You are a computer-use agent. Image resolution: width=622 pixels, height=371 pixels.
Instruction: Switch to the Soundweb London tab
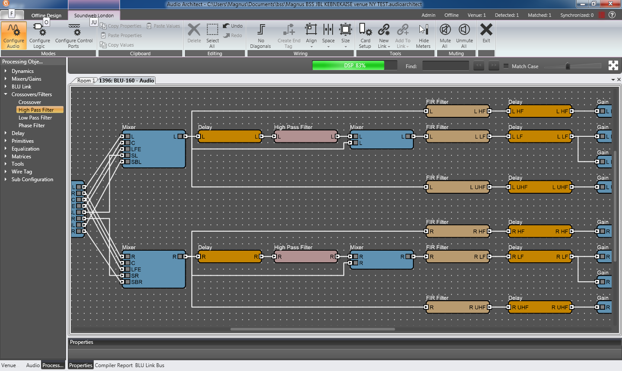[x=94, y=15]
